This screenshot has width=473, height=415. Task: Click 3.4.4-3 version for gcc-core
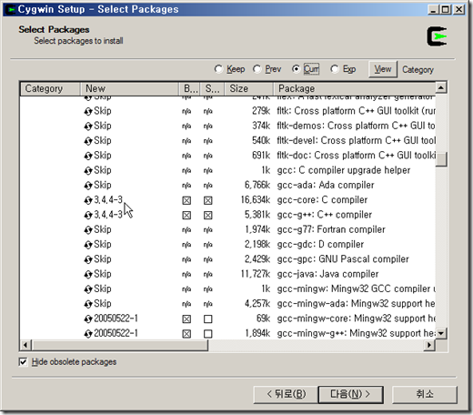coord(108,199)
